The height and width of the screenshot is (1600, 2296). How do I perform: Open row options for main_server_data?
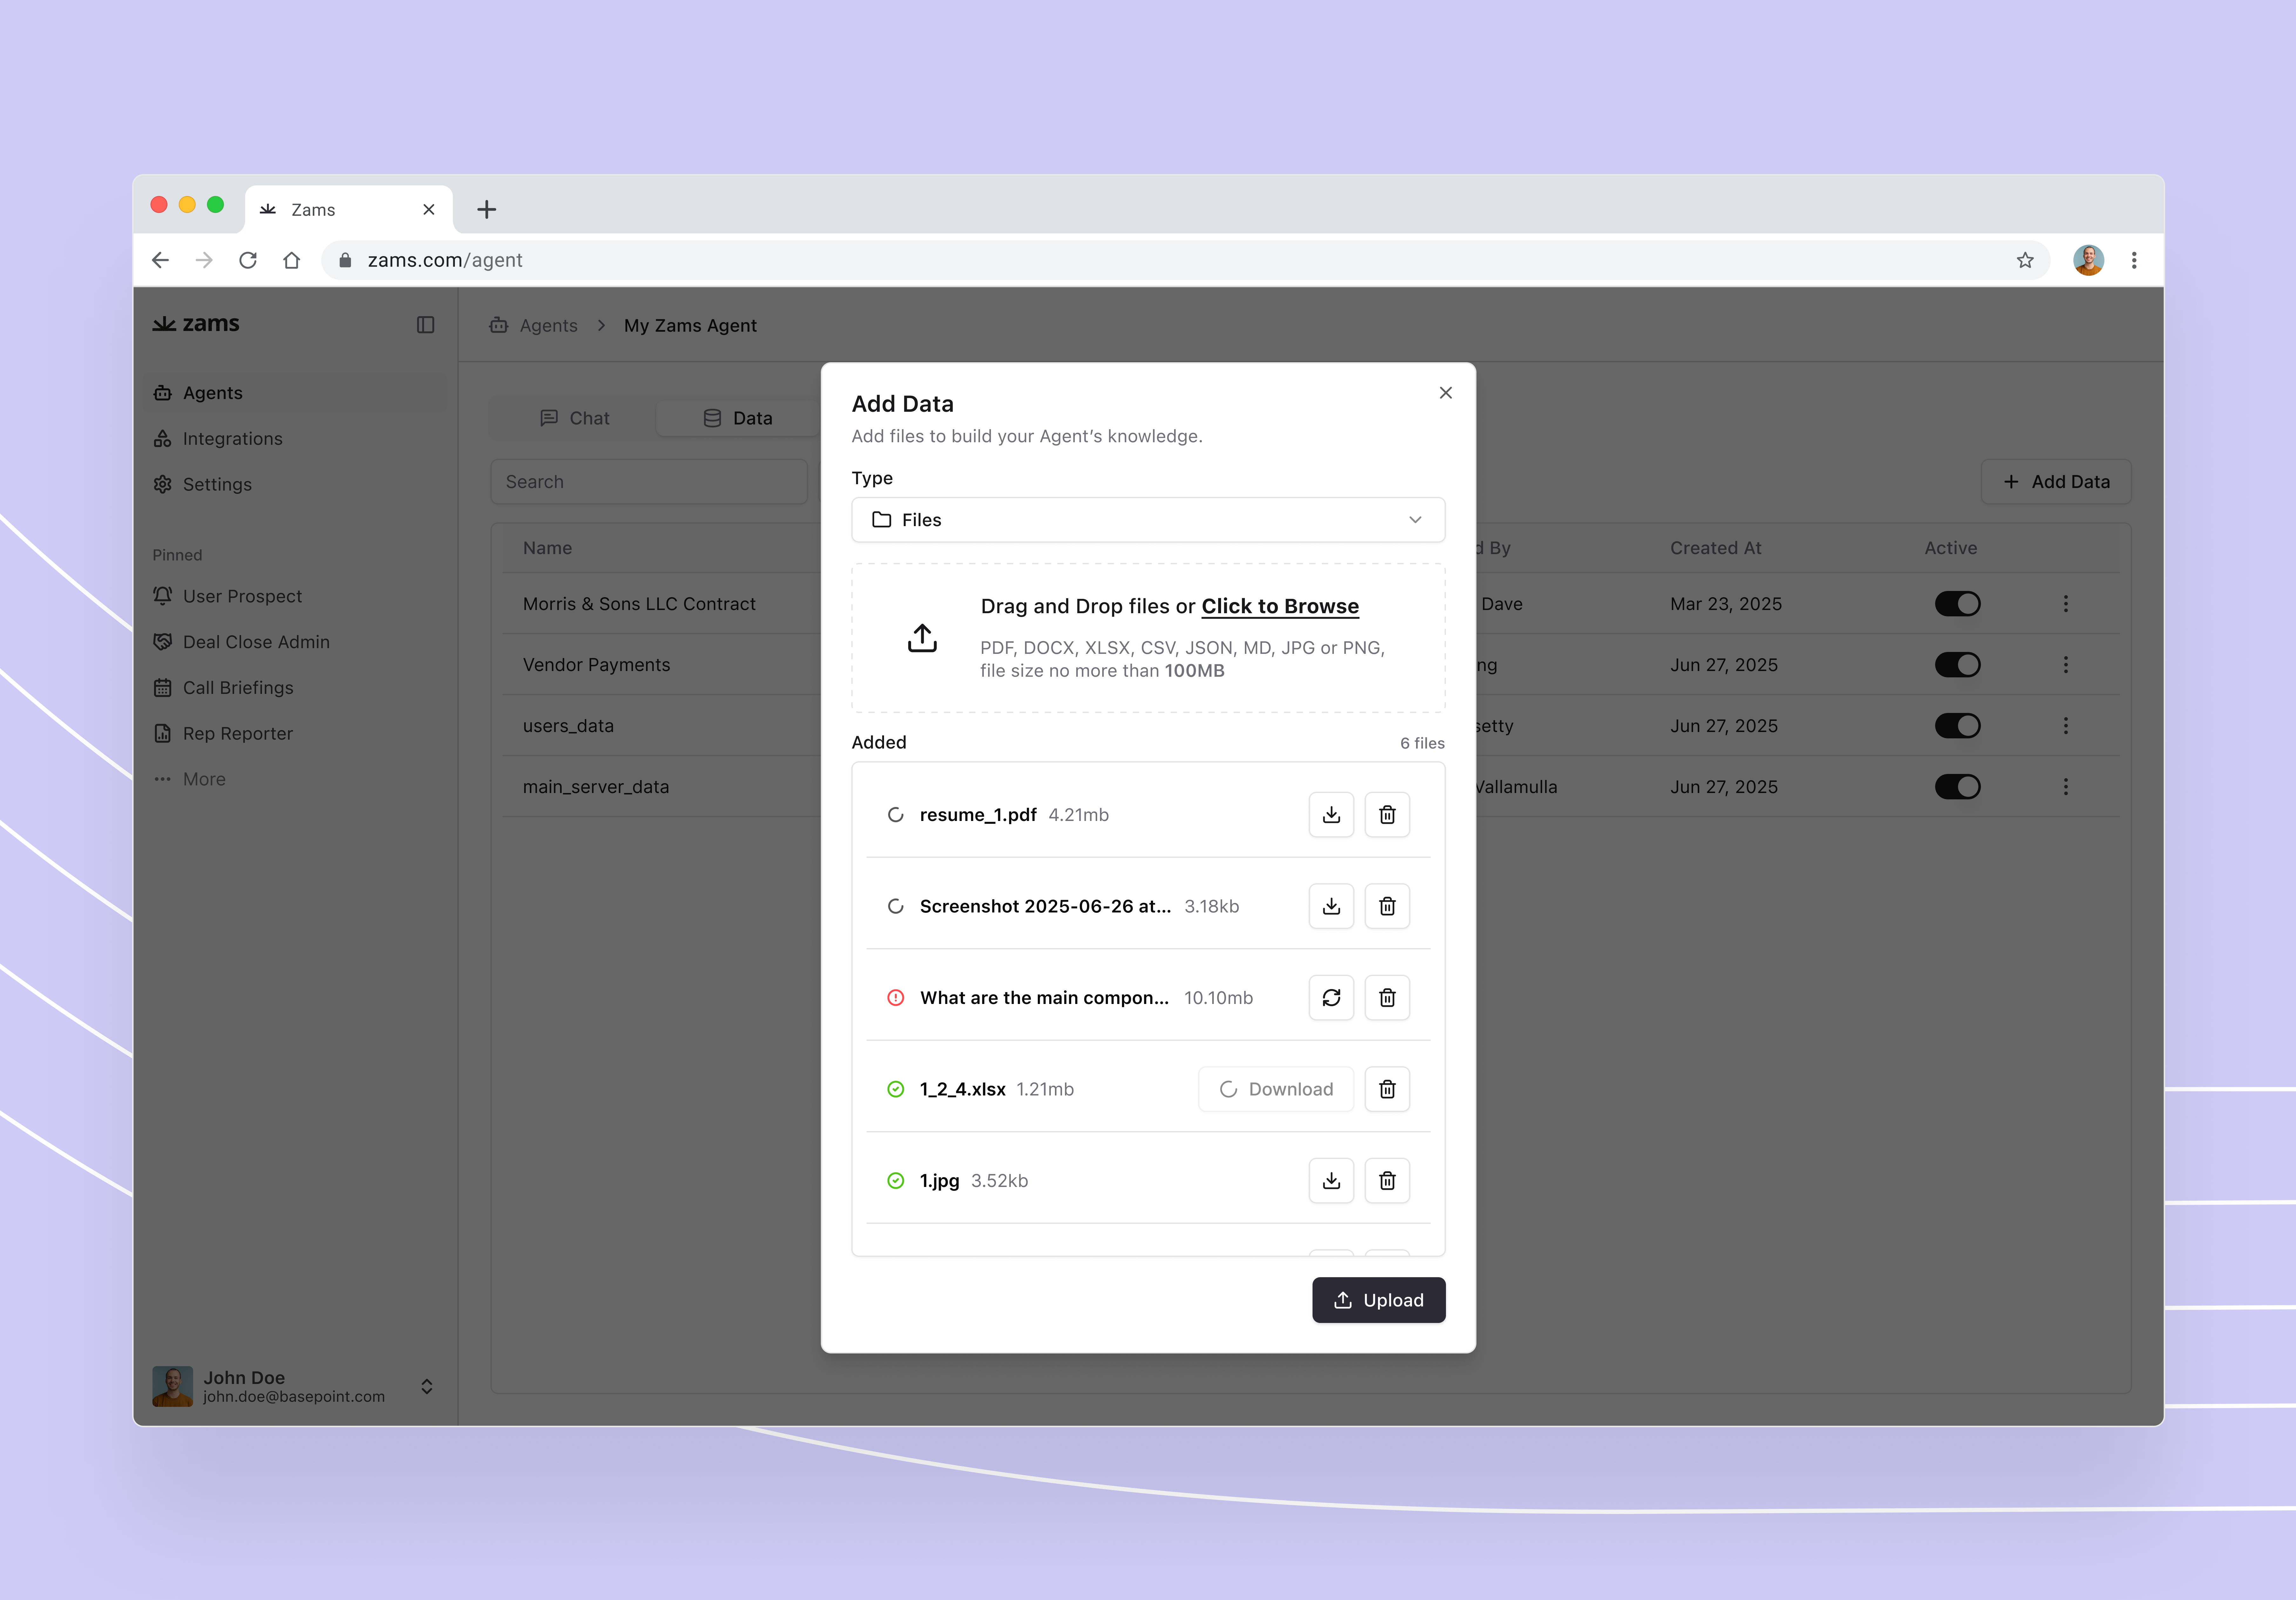(2066, 787)
